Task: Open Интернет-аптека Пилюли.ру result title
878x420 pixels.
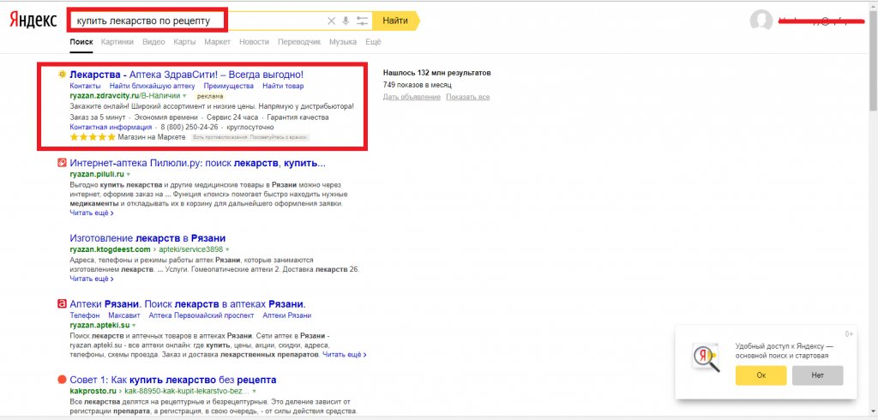Action: point(198,164)
